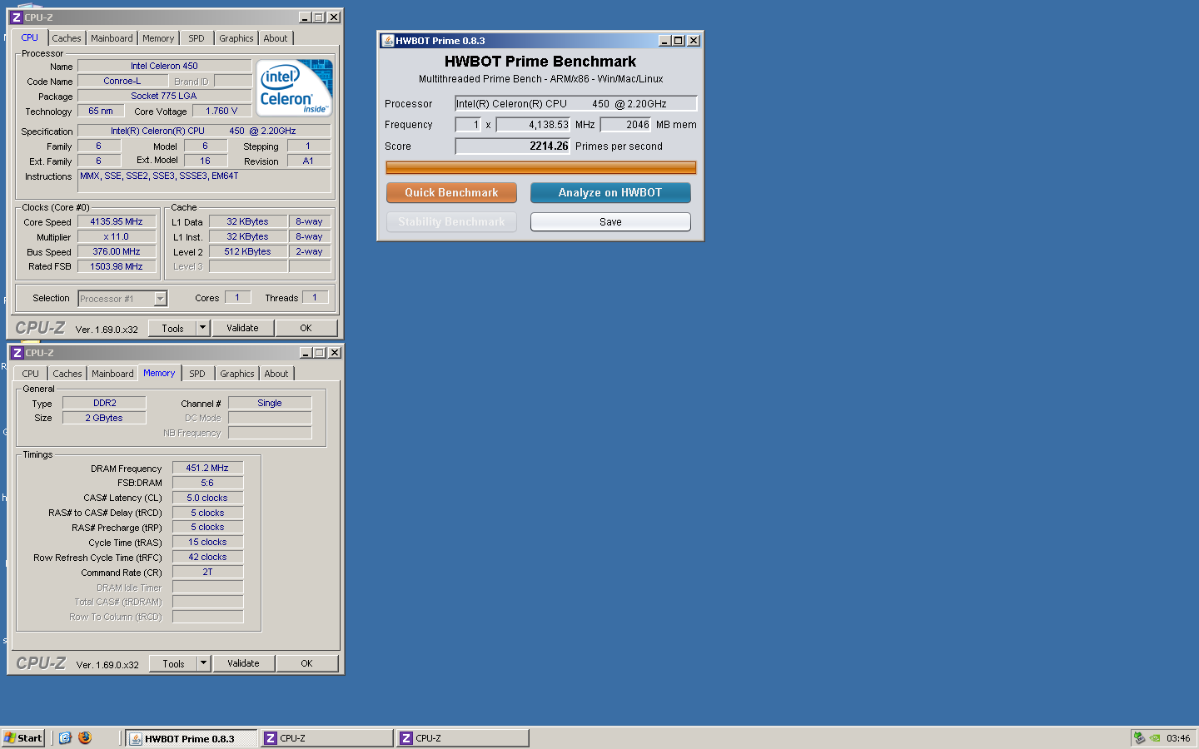Click CPU-Z title bar icon in bottom window
The image size is (1199, 749).
click(17, 353)
